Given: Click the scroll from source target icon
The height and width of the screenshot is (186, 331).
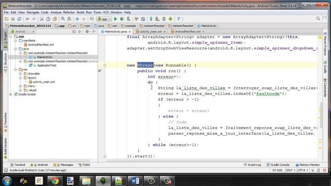Looking at the screenshot, I should (x=74, y=32).
